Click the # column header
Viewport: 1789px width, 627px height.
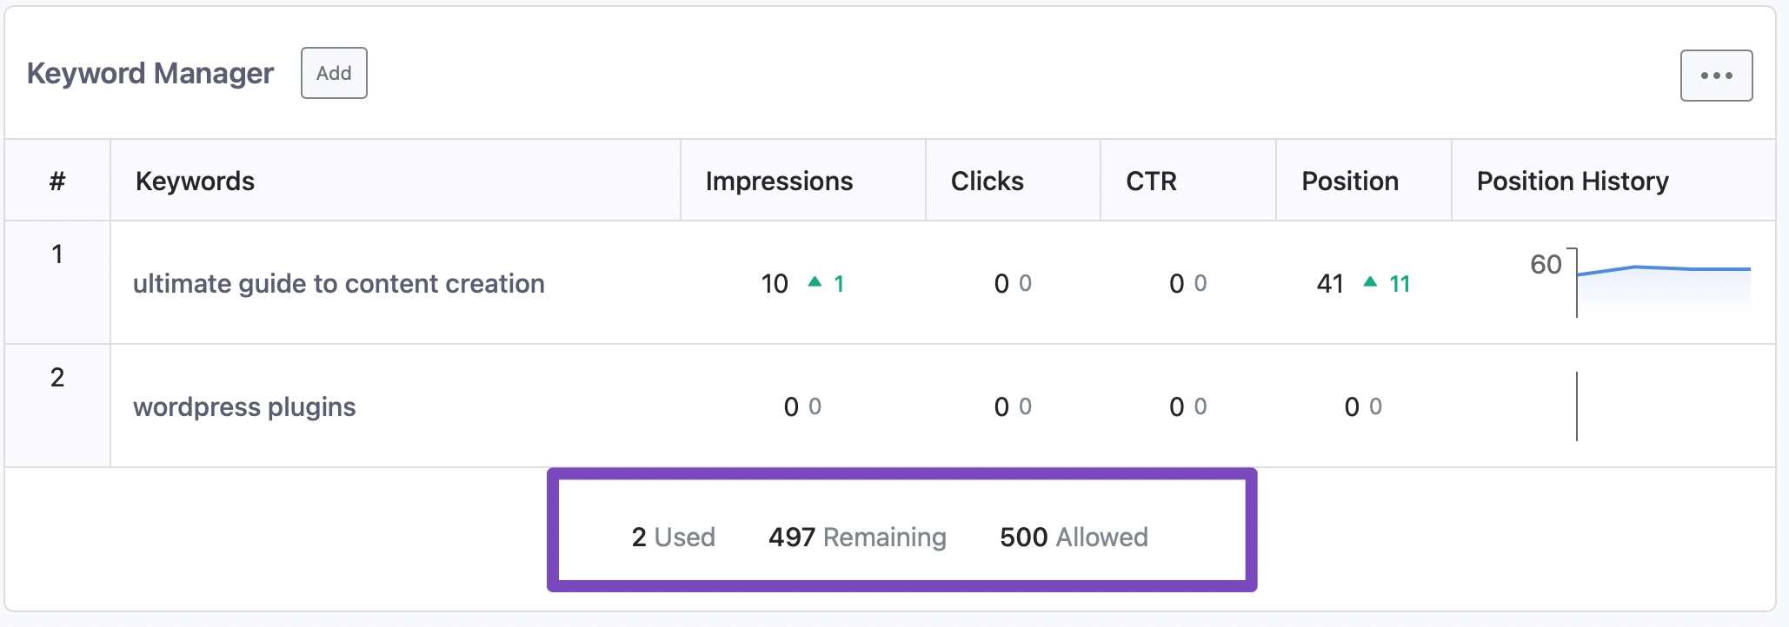57,181
